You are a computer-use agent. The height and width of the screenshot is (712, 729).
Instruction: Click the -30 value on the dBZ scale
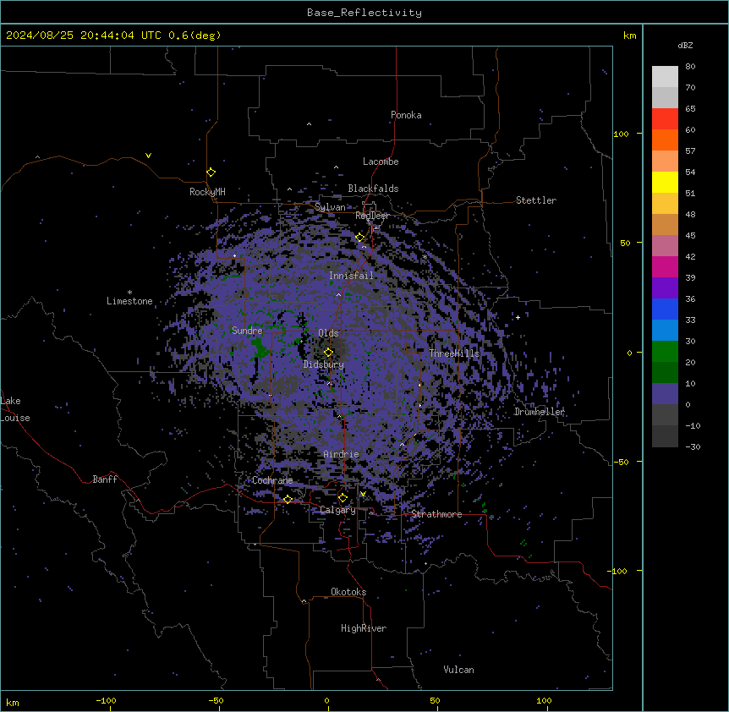click(x=693, y=446)
